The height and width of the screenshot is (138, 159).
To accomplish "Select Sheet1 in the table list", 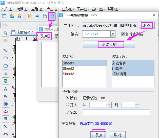I will coord(85,63).
